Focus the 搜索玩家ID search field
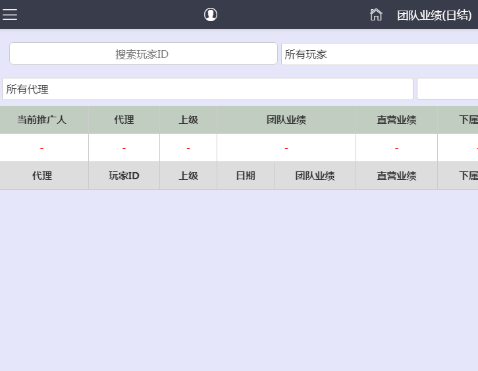478x371 pixels. pyautogui.click(x=143, y=54)
